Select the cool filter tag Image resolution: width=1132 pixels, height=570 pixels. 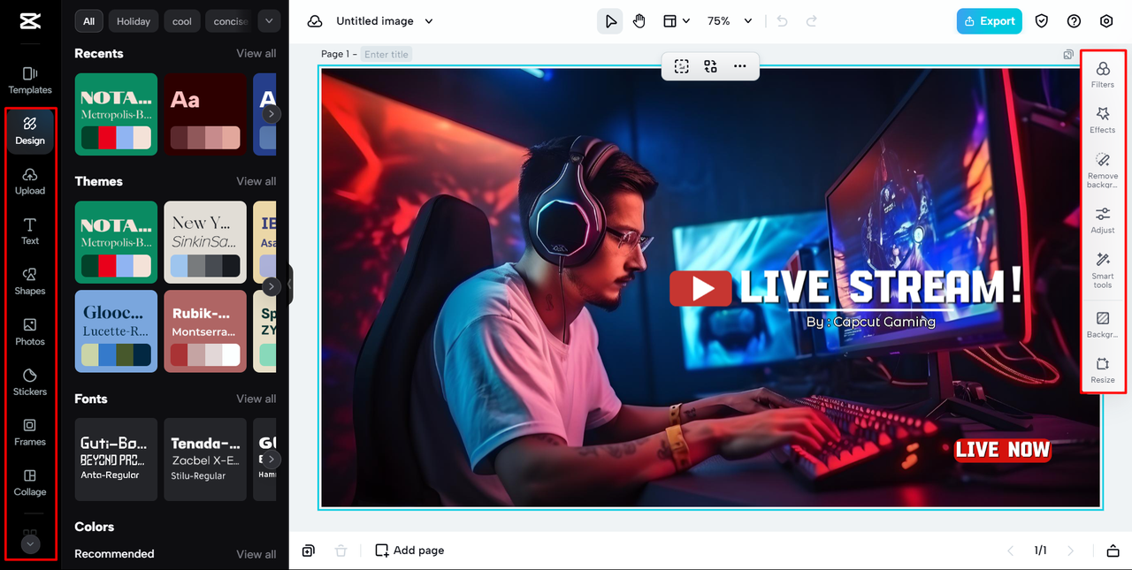coord(182,21)
